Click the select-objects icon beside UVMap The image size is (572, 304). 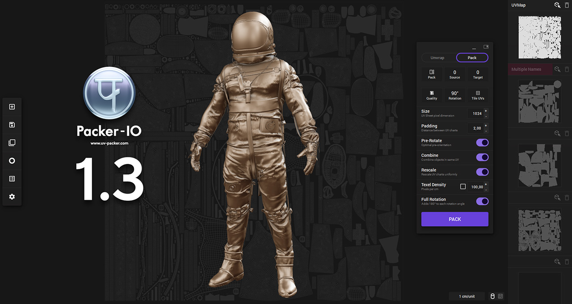pos(557,5)
